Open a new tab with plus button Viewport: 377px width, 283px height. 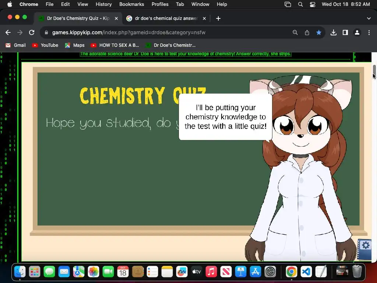(218, 18)
